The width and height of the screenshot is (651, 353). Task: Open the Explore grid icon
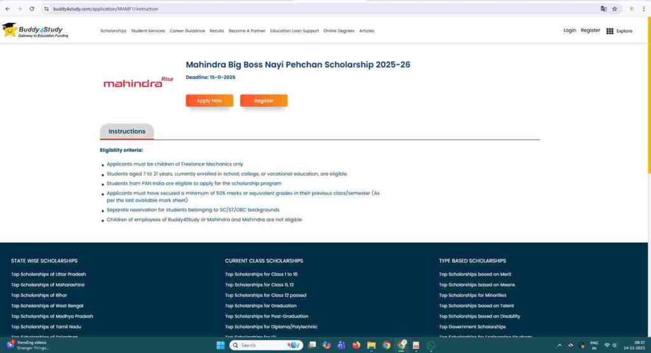[610, 31]
